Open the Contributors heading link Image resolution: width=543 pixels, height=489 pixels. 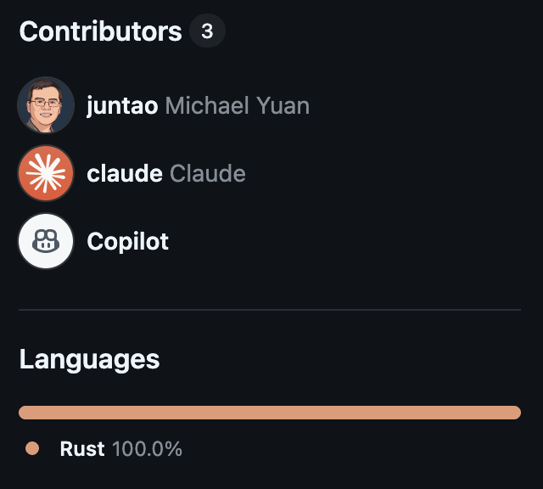tap(100, 31)
